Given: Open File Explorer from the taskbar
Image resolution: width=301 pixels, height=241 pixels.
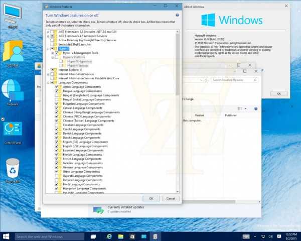Looking at the screenshot, I should [121, 236].
